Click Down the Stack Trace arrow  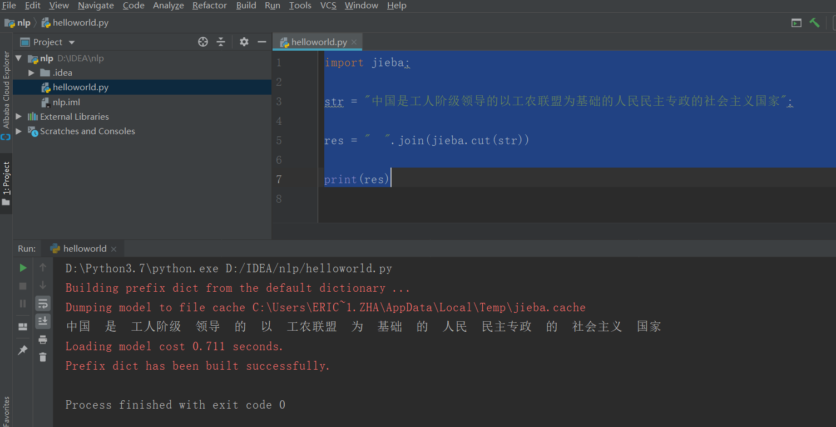(x=43, y=286)
